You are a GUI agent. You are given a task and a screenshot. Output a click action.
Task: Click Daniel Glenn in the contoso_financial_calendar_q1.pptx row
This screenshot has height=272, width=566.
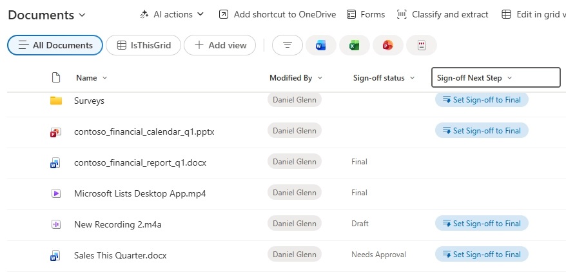point(295,130)
